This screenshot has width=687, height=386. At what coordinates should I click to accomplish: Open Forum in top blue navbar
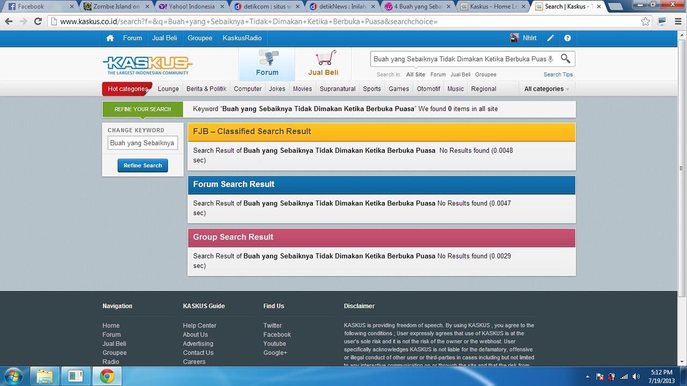(133, 38)
